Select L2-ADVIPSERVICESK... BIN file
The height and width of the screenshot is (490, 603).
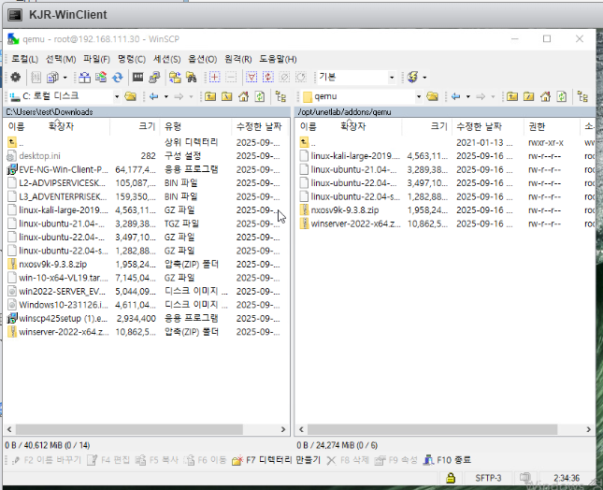pyautogui.click(x=62, y=183)
